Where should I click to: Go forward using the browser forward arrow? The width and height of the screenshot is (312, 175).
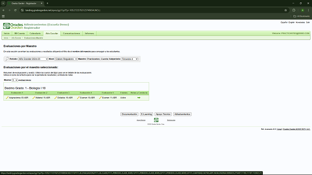[9, 10]
